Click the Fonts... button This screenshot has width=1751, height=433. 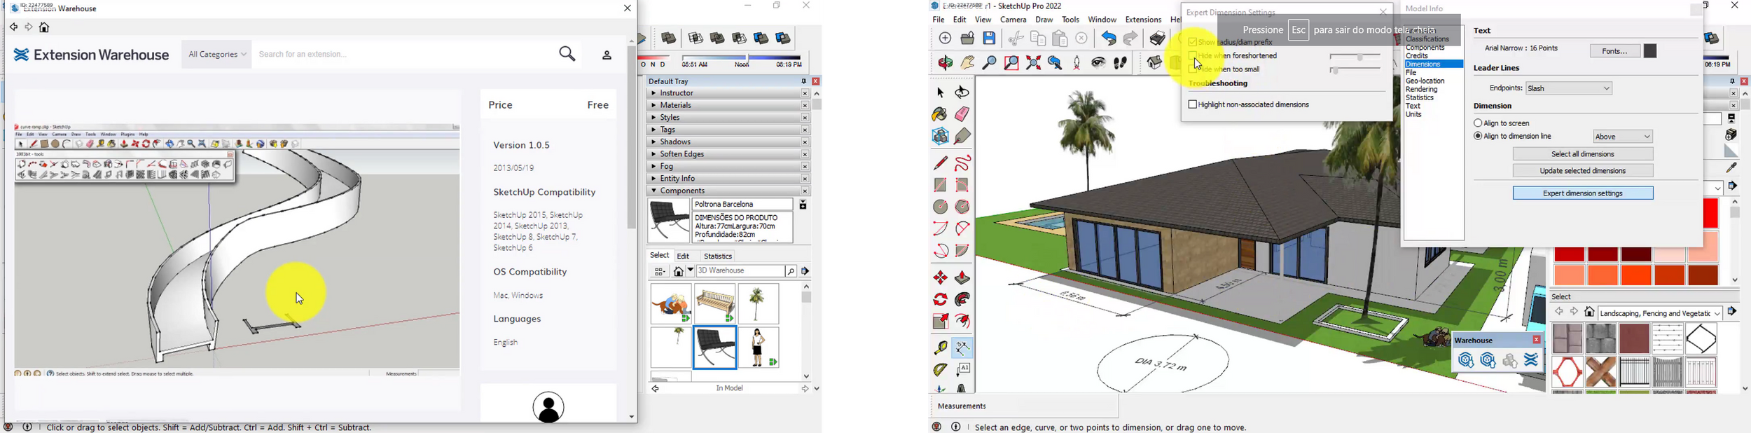point(1614,51)
